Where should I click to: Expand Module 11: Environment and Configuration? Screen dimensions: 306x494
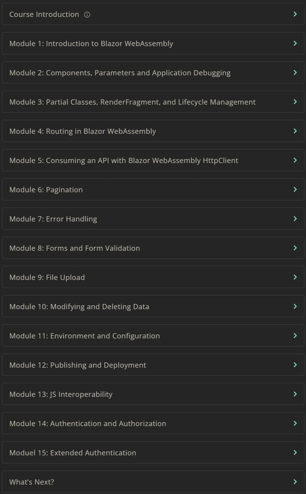[153, 336]
